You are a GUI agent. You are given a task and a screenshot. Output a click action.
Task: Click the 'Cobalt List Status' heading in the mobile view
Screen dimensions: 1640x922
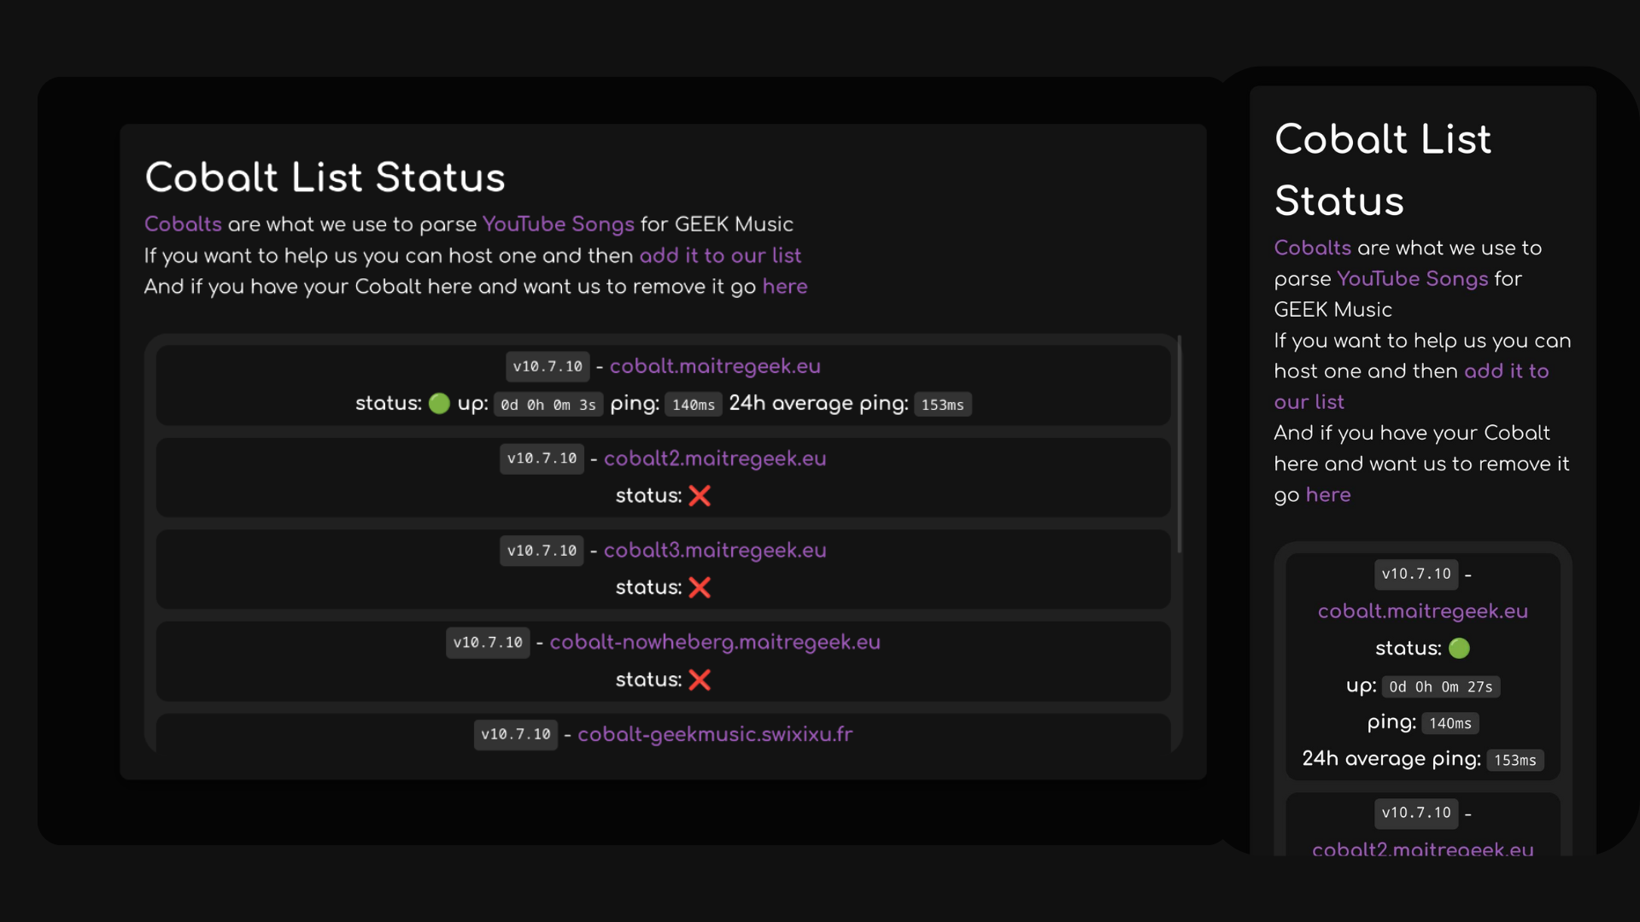coord(1383,170)
